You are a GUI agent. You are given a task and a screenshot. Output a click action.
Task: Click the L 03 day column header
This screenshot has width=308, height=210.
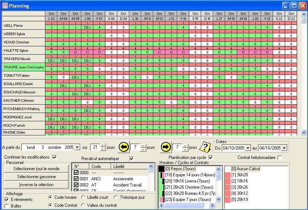coord(52,18)
